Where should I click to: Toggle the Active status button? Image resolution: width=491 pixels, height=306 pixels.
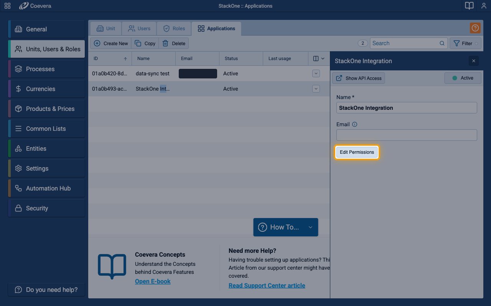click(x=463, y=78)
